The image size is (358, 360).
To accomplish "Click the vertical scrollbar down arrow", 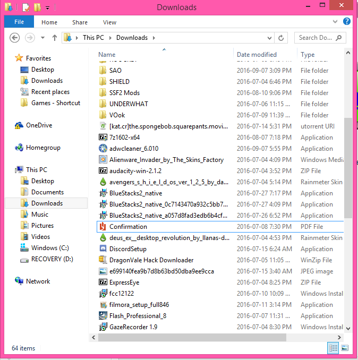I will pyautogui.click(x=348, y=329).
